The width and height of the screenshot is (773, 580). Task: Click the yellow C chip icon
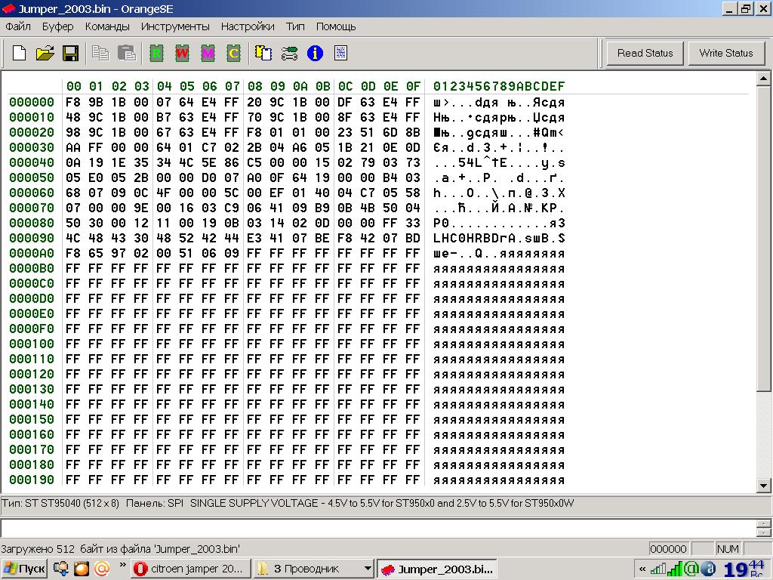[234, 53]
